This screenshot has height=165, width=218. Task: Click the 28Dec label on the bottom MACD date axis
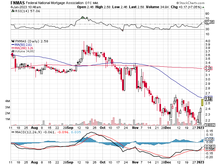tap(166, 162)
